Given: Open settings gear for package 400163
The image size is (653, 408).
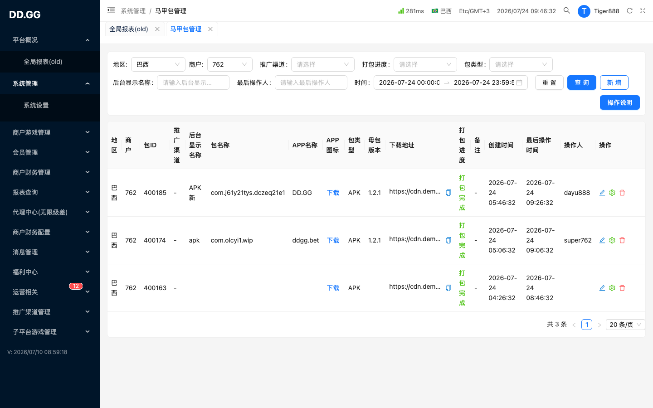Looking at the screenshot, I should pyautogui.click(x=612, y=288).
